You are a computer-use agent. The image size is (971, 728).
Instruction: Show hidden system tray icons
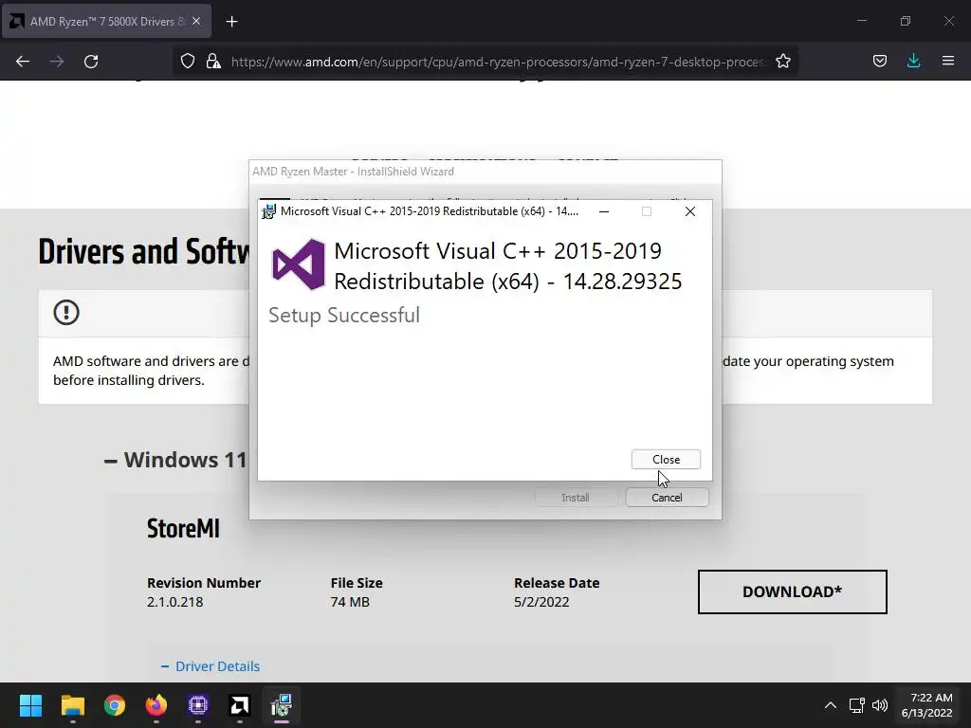coord(831,705)
